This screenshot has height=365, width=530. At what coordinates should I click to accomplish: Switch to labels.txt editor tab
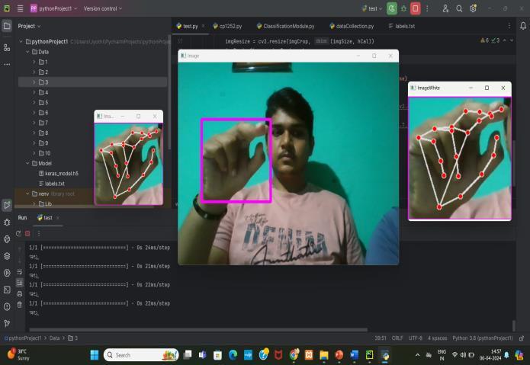(402, 26)
